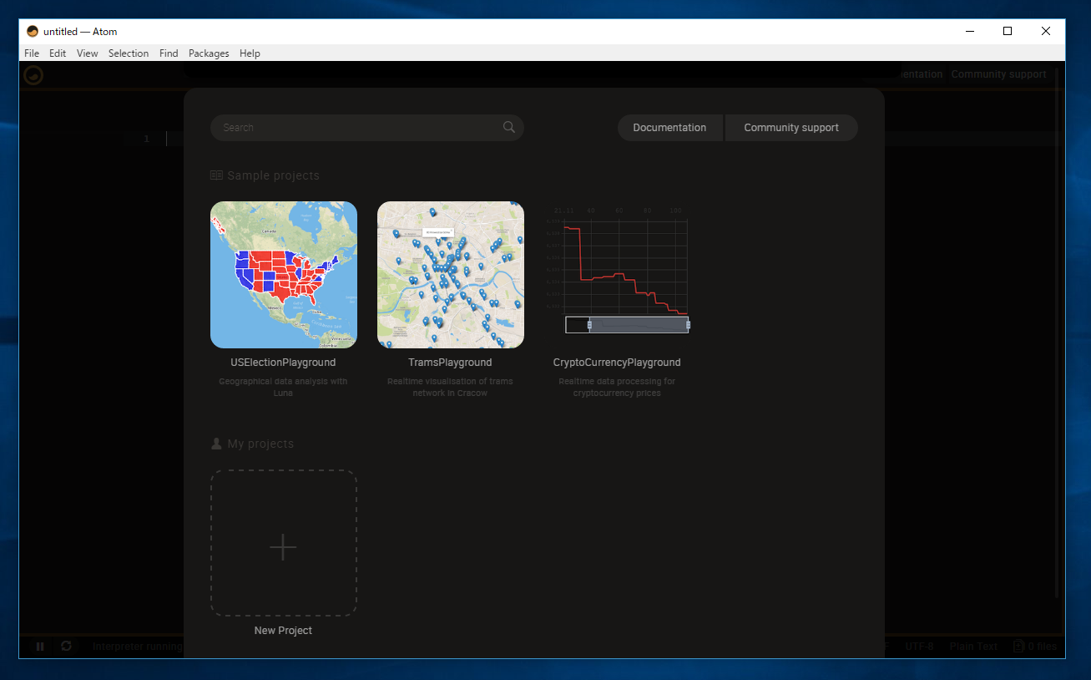Viewport: 1091px width, 680px height.
Task: Click the Sample projects grid icon
Action: point(216,175)
